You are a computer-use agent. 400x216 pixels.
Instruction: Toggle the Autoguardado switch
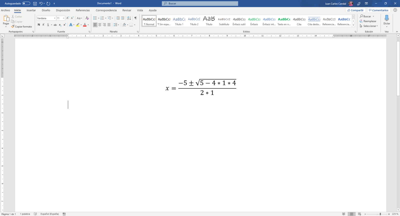click(26, 3)
